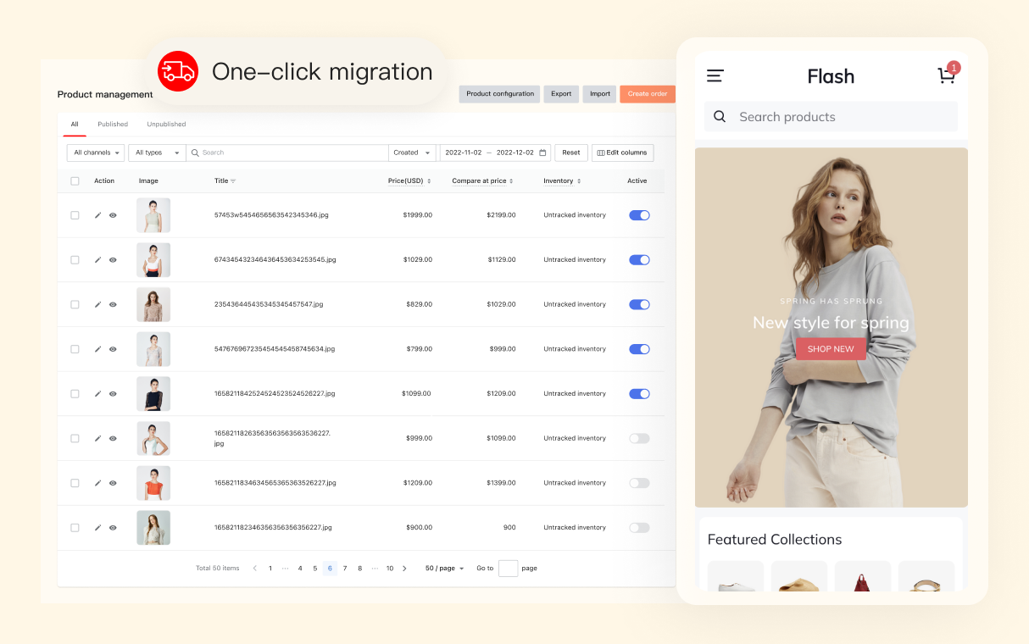Click the Product configuration button
1029x644 pixels.
pyautogui.click(x=500, y=94)
